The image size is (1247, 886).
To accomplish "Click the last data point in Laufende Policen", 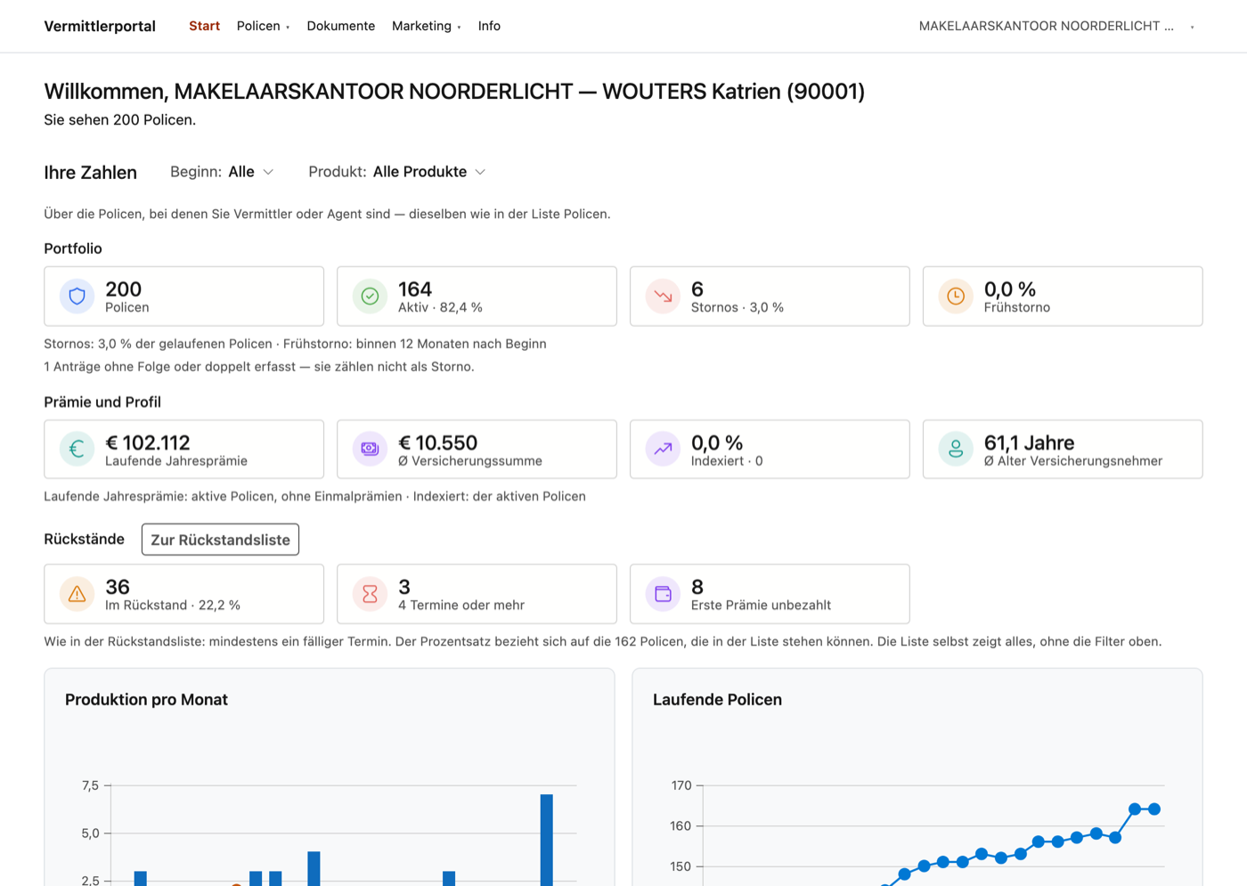I will tap(1154, 809).
